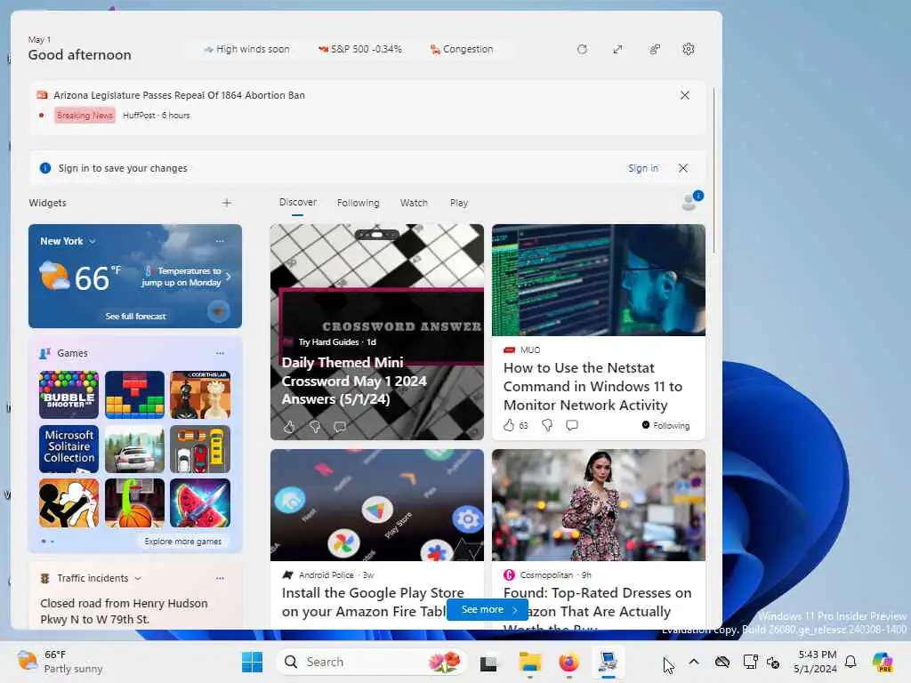Expand widgets board to full view
The image size is (911, 683).
(617, 50)
